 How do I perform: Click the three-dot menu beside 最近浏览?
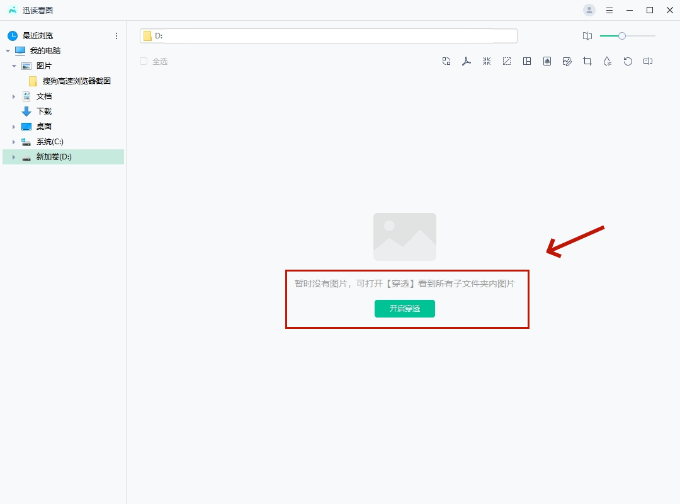(x=116, y=36)
